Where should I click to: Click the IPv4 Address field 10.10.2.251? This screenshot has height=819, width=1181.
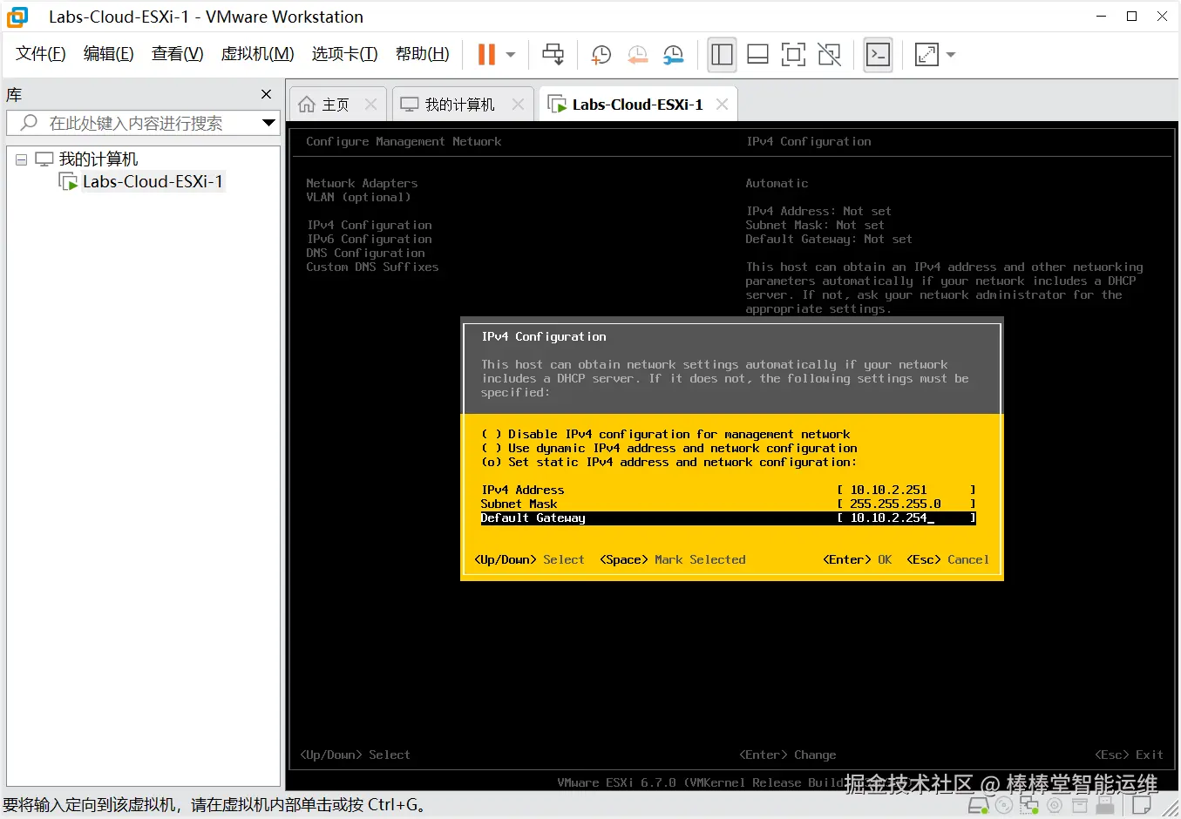tap(906, 490)
